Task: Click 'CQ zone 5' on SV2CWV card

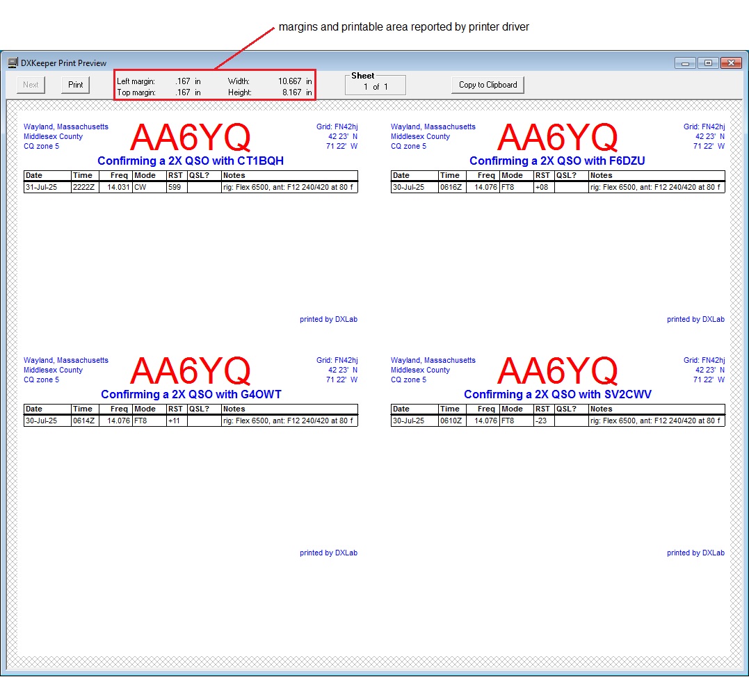Action: (408, 380)
